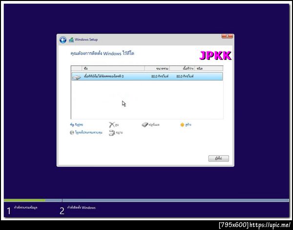Click the Refresh link with arrows icon
Image resolution: width=293 pixels, height=230 pixels.
point(77,125)
